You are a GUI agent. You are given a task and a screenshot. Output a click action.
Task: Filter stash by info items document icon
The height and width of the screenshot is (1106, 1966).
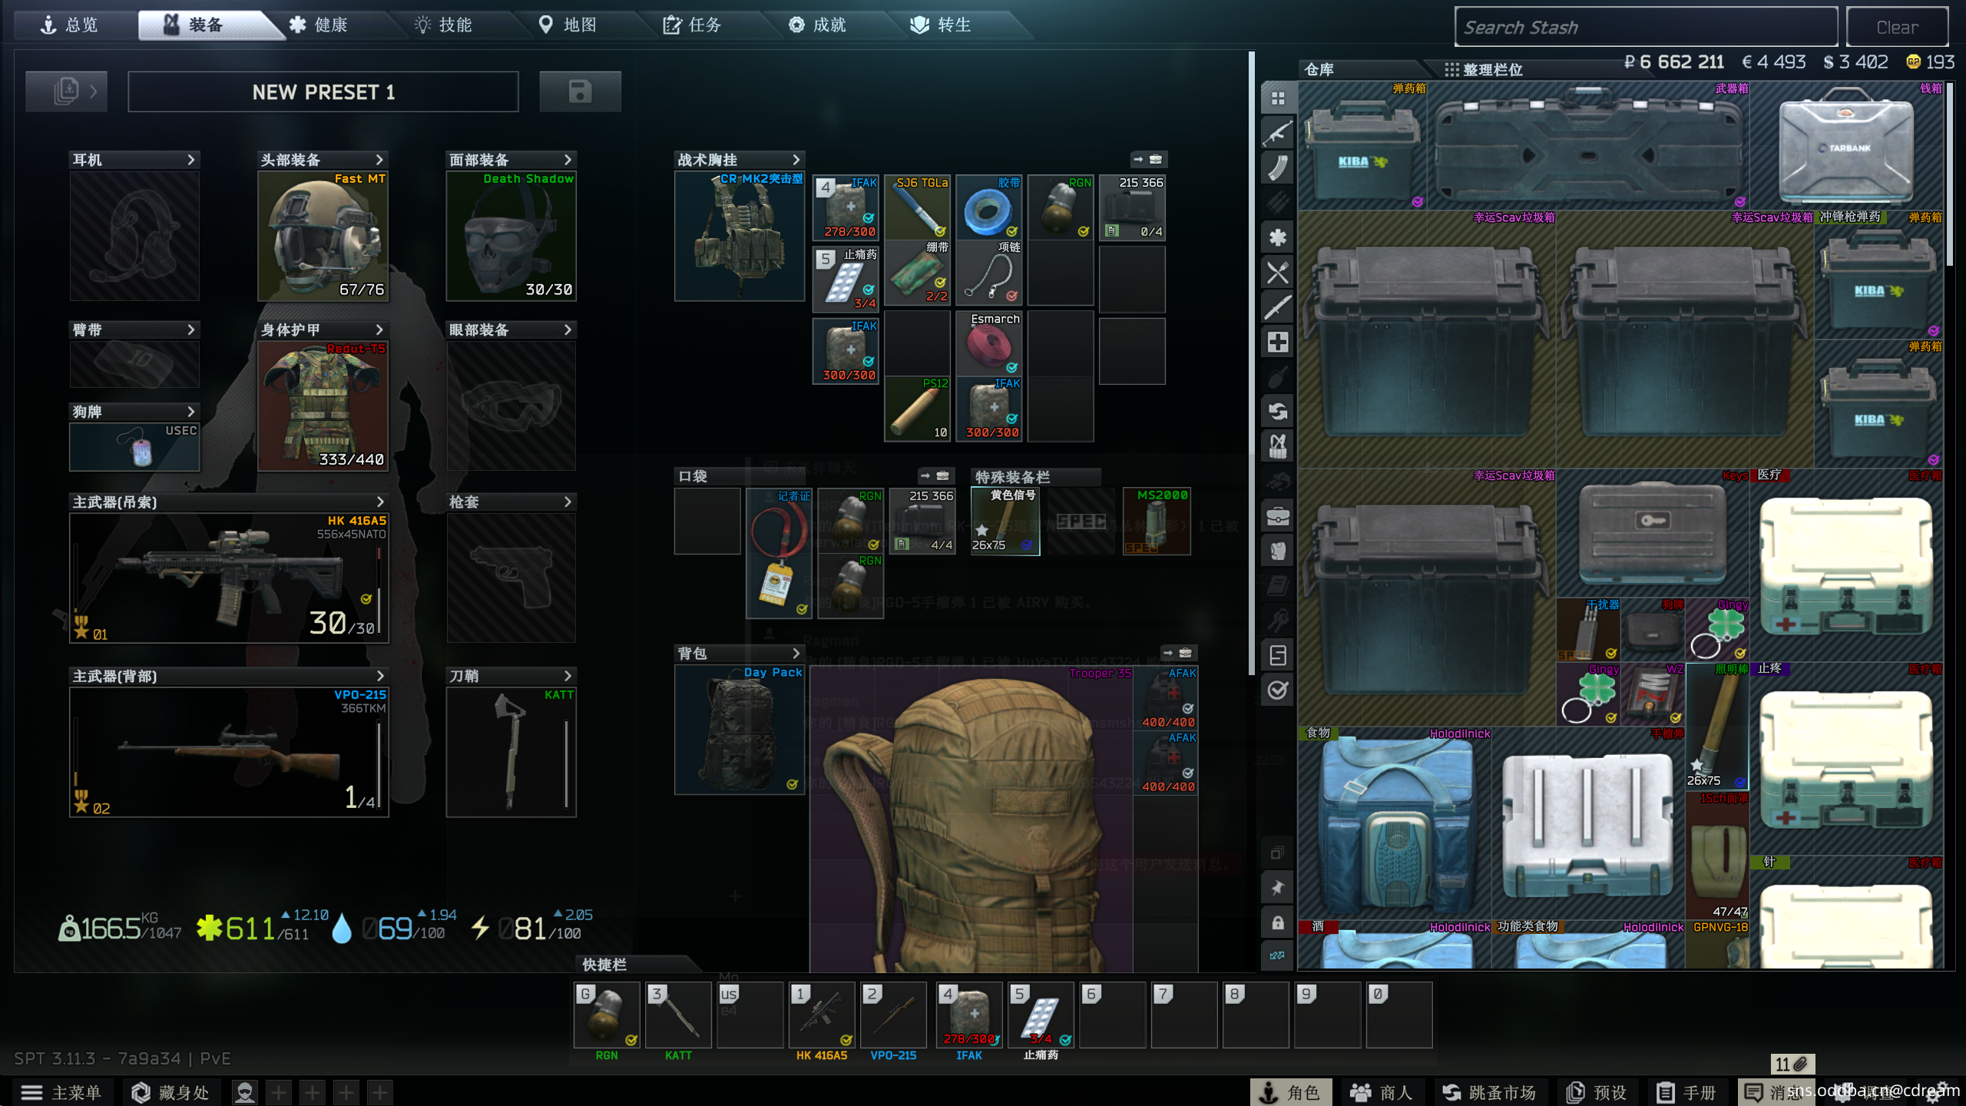pos(1278,655)
